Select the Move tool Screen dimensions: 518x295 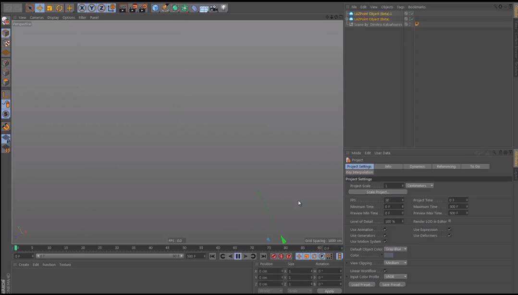pos(40,8)
